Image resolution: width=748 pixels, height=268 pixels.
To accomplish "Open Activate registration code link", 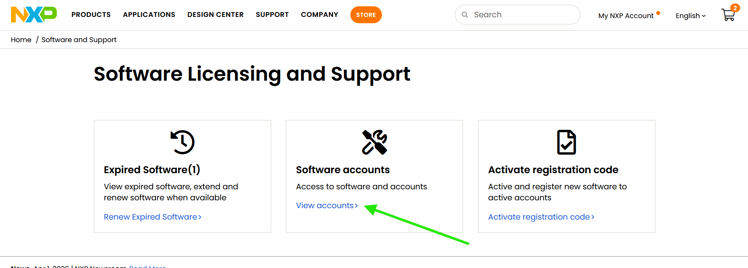I will [541, 217].
